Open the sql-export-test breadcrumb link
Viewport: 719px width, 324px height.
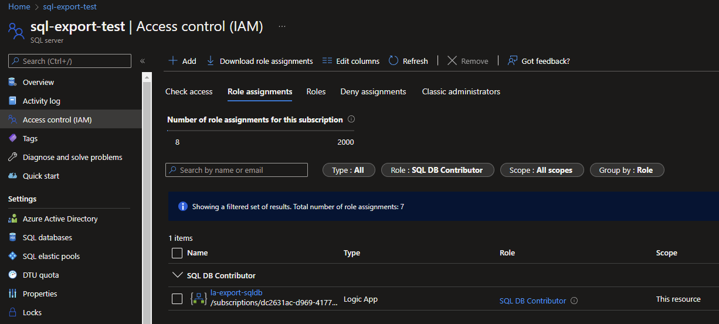pos(70,6)
